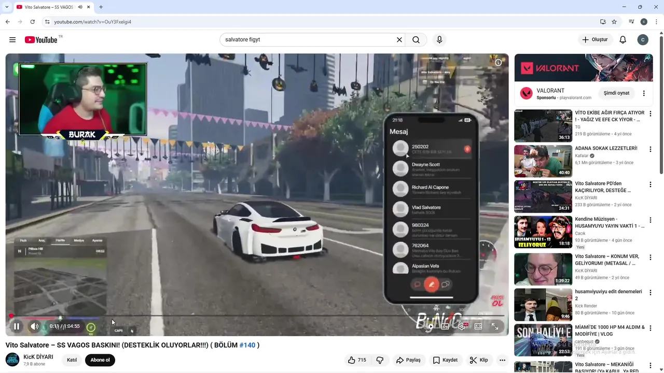664x373 pixels.
Task: Open the Chrome profile button
Action: [644, 22]
